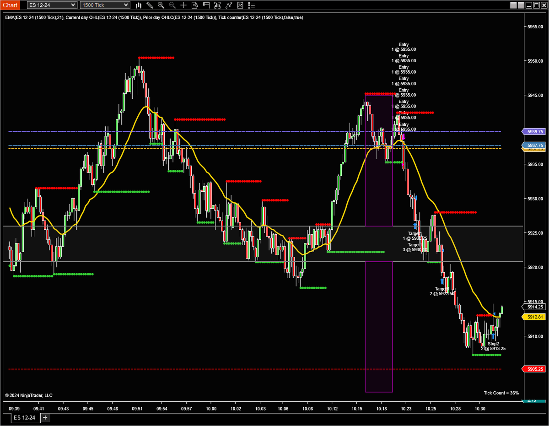
Task: Click the first gray window link square
Action: [512, 5]
